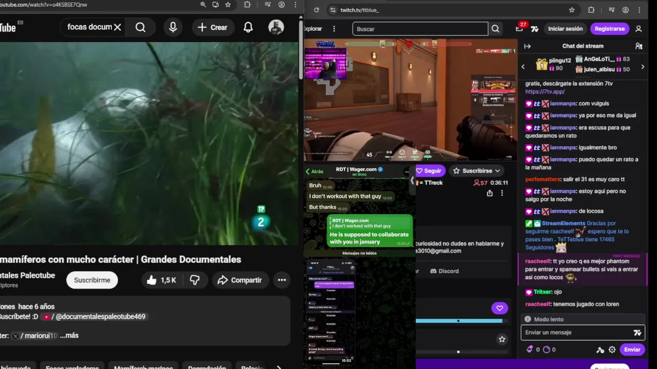
Task: Open Chrome three-dot menu in YouTube window
Action: pos(295,4)
